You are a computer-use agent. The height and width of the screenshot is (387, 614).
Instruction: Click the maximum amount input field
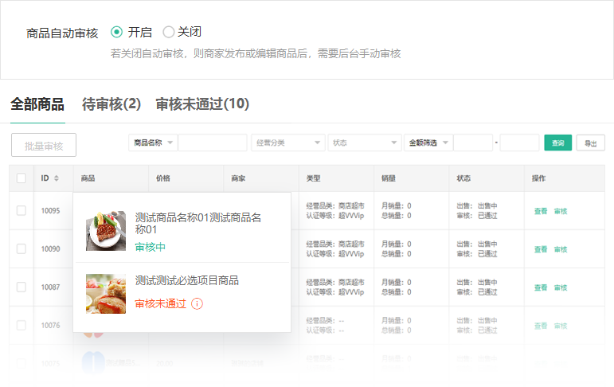coord(519,143)
